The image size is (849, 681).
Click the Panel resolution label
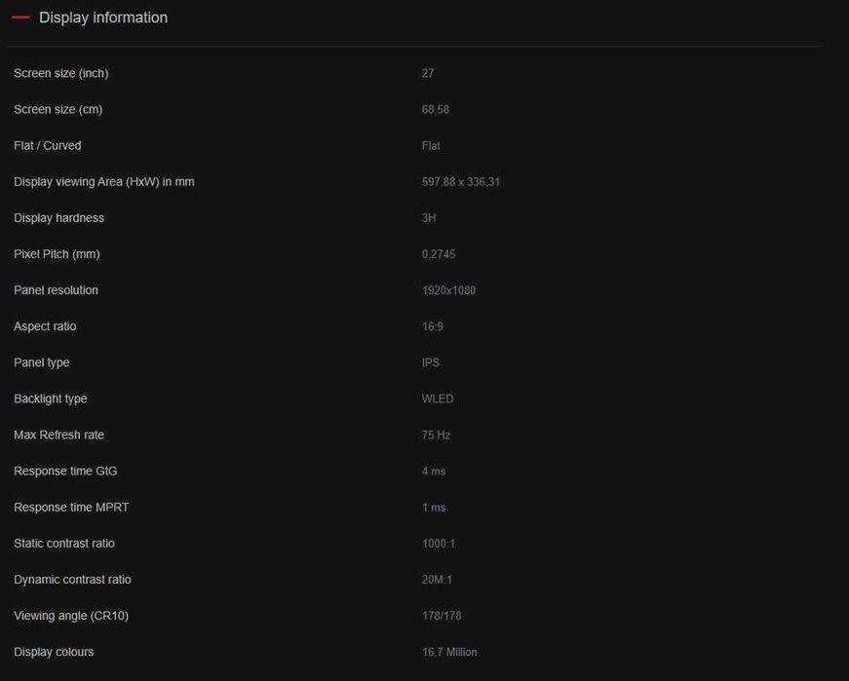[x=56, y=290]
